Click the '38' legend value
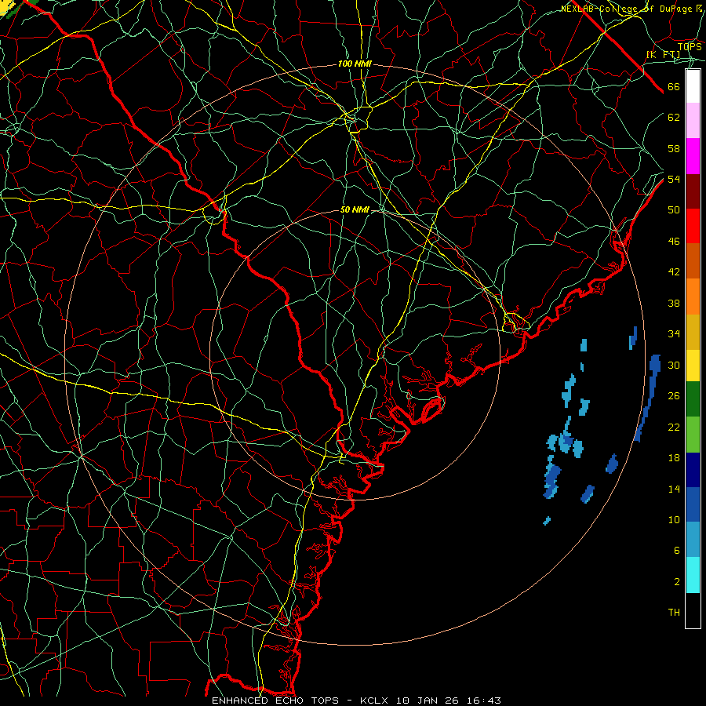 tap(674, 303)
